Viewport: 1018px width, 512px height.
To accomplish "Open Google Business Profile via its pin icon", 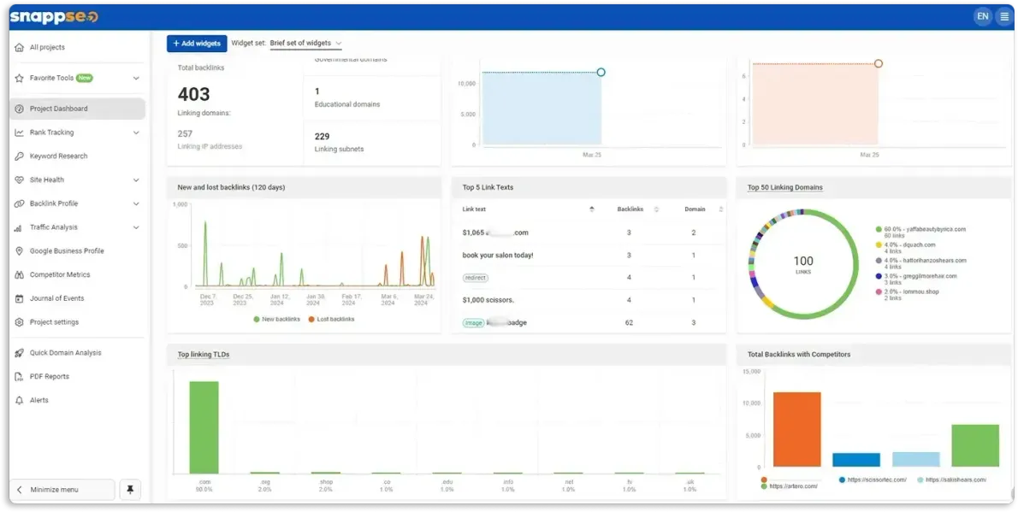I will [x=19, y=251].
